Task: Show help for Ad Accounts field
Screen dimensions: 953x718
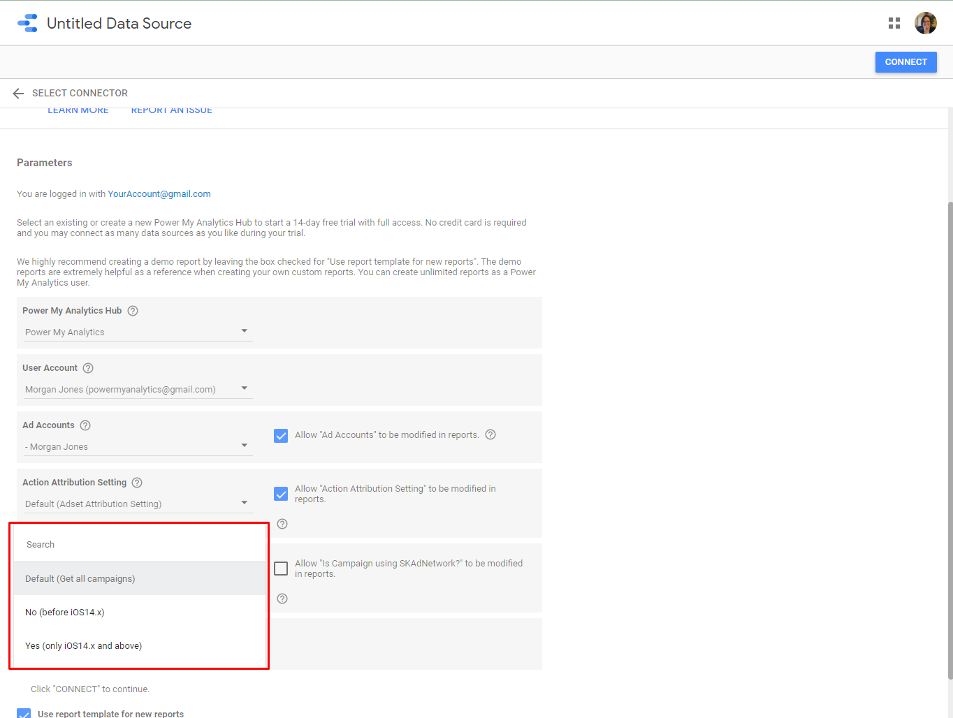Action: pyautogui.click(x=85, y=425)
